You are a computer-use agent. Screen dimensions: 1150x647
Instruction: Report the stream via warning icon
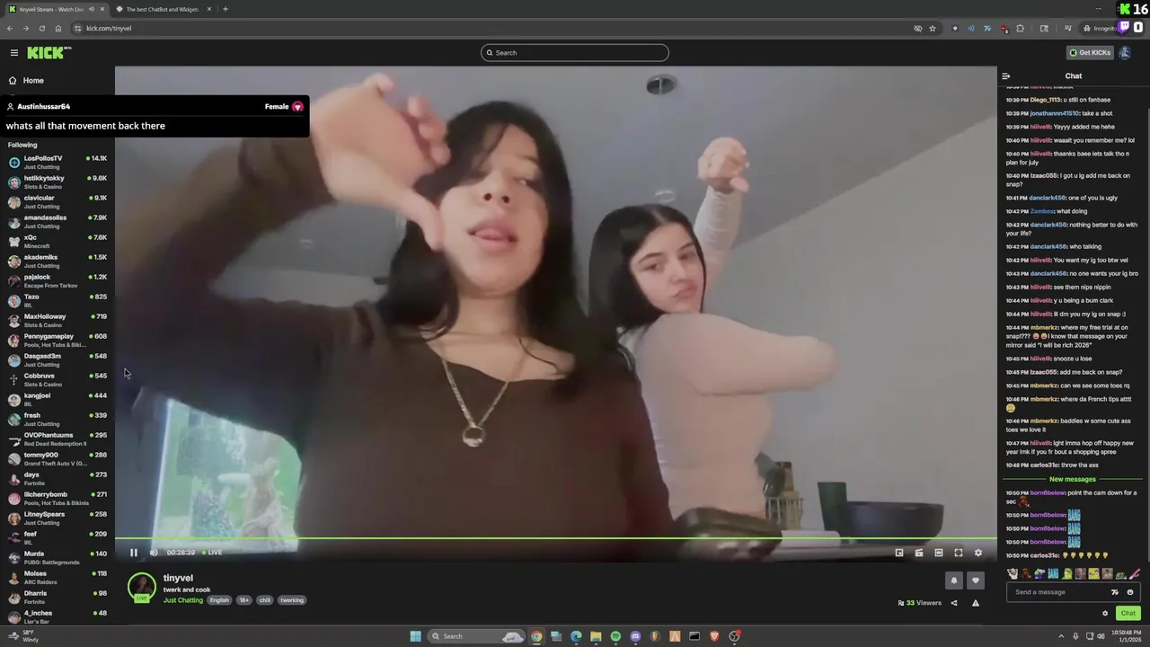point(976,603)
